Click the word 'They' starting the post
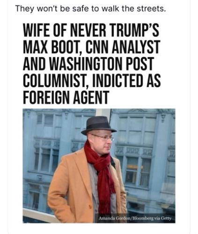This screenshot has width=198, height=234. 24,9
